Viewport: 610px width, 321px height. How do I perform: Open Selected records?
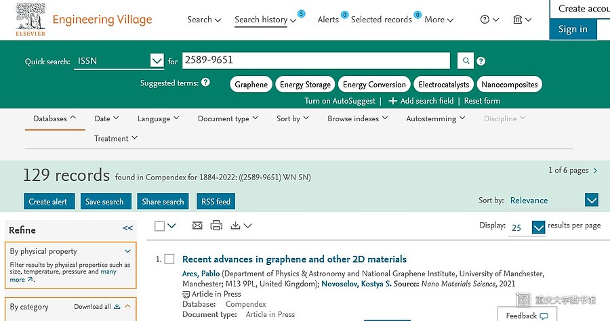tap(381, 20)
